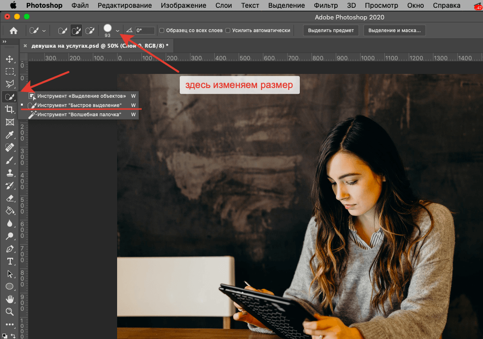Click the Home icon in options bar
The width and height of the screenshot is (483, 339).
pyautogui.click(x=14, y=31)
